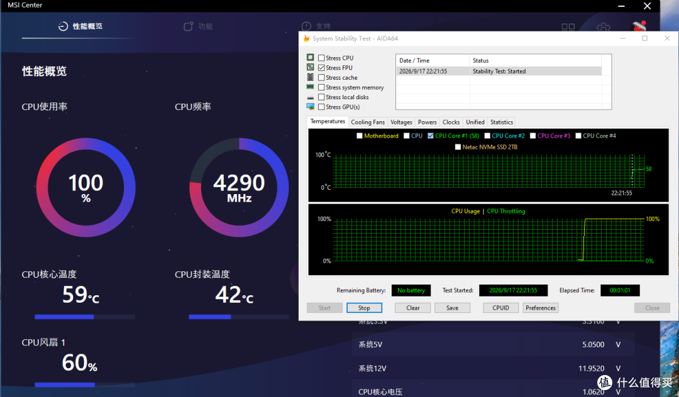Open the CPUID panel
Image resolution: width=679 pixels, height=397 pixels.
point(500,308)
